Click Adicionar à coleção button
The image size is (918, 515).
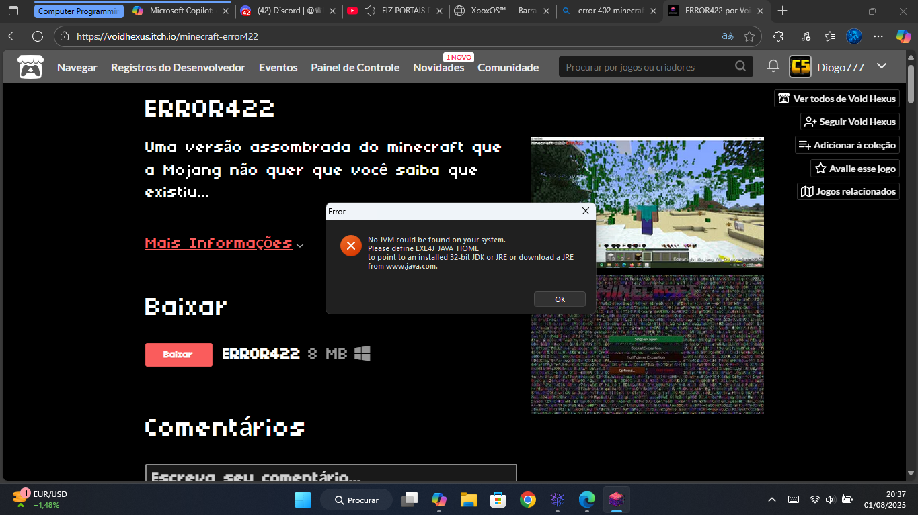(847, 145)
